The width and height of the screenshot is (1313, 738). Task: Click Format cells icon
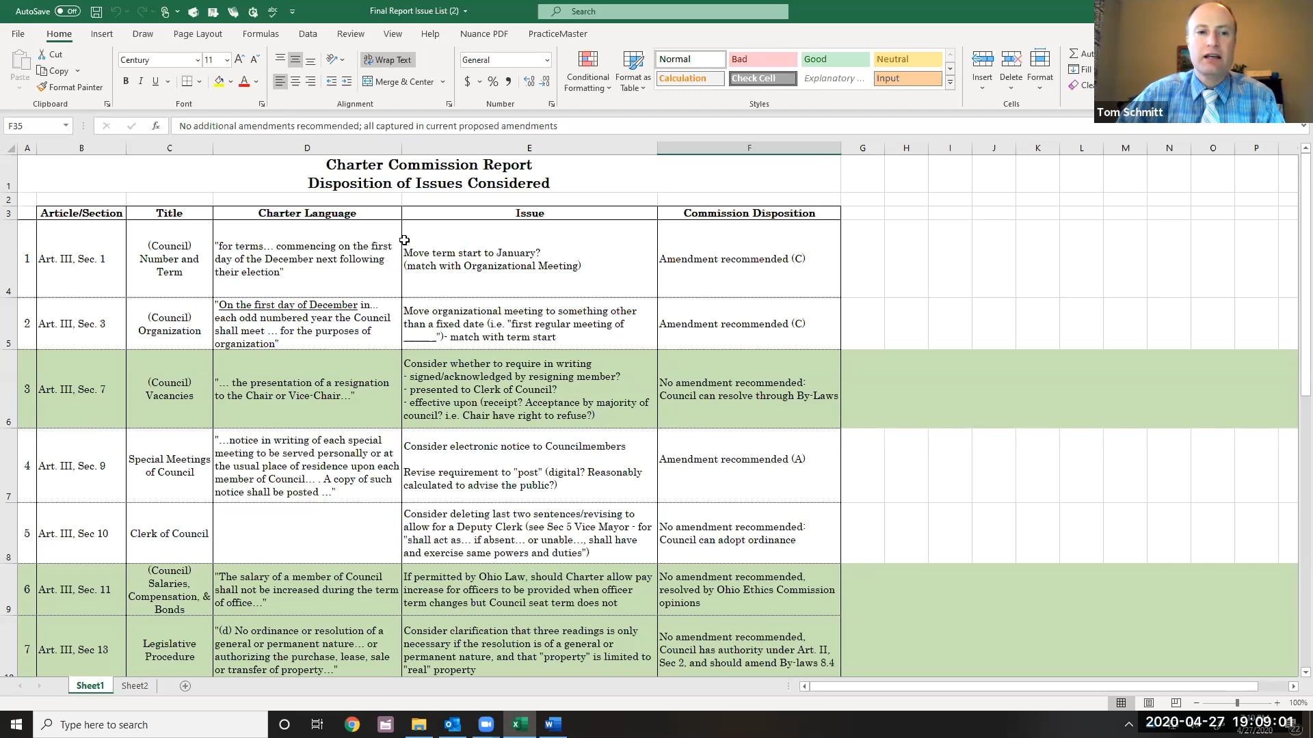pyautogui.click(x=1040, y=59)
